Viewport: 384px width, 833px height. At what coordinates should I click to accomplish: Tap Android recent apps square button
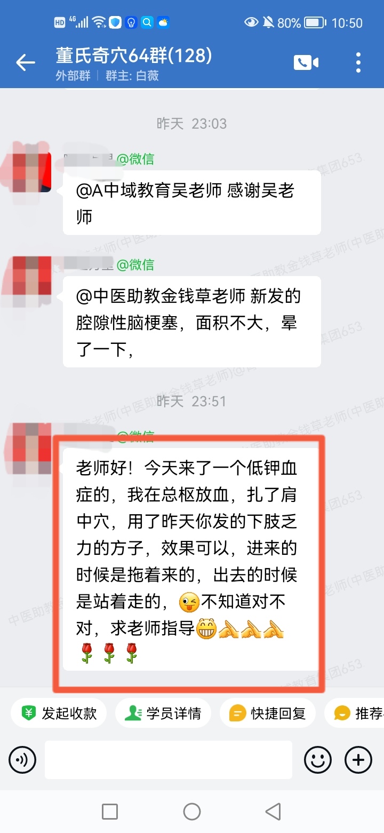click(110, 812)
